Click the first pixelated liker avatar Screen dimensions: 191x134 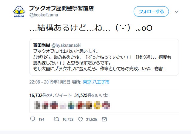[37, 105]
